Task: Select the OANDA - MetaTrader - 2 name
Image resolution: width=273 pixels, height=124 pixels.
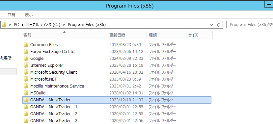Action: coord(54,114)
